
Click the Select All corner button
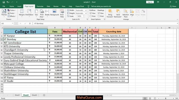2,28
